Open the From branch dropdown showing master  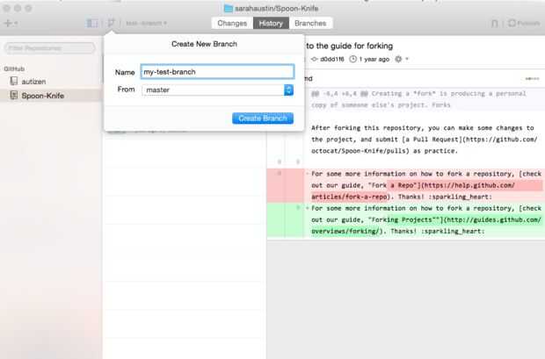[218, 90]
